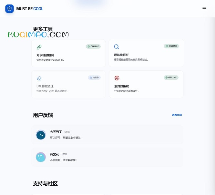The width and height of the screenshot is (215, 195).
Task: Click the 内测中 lock badge
Action: pyautogui.click(x=94, y=77)
